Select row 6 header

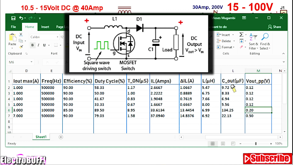click(9, 110)
